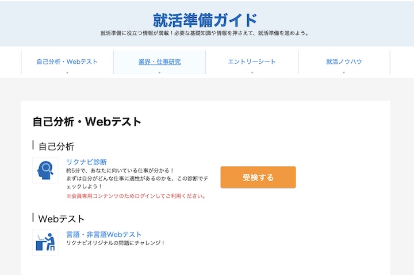Open the 業界・仕事研究 navigation tab
The width and height of the screenshot is (414, 275).
(x=159, y=62)
